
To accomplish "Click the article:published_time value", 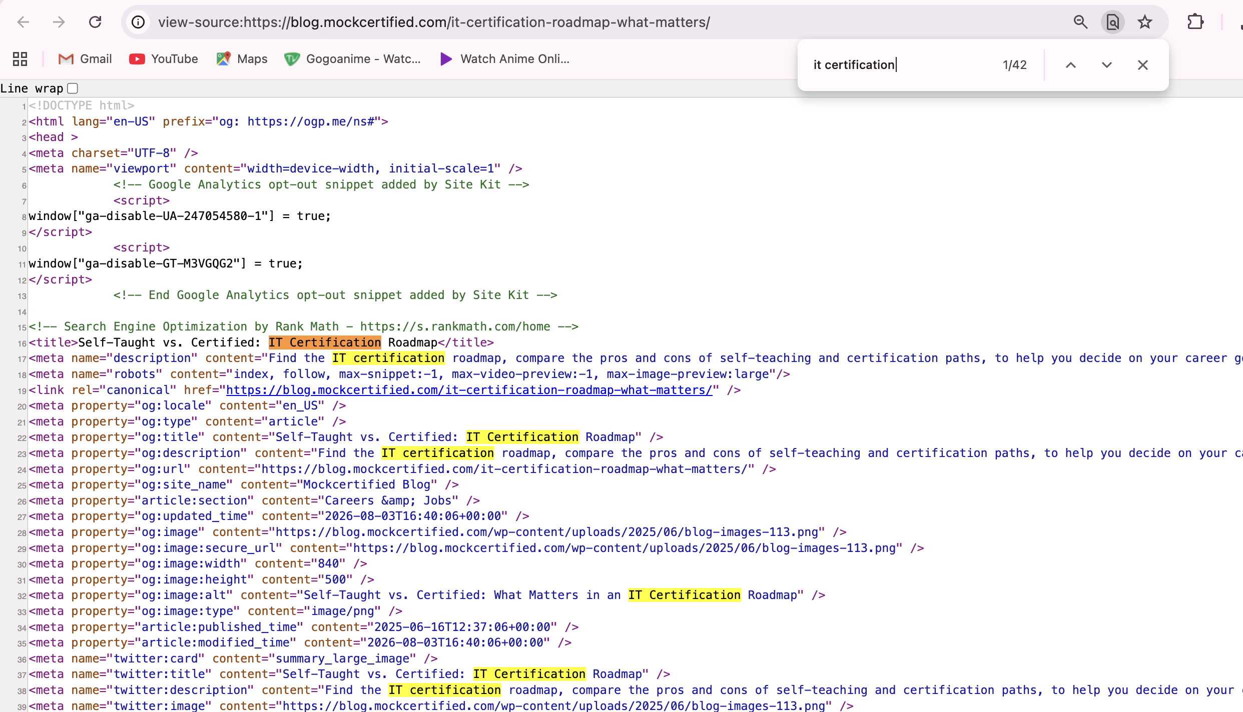I will pos(462,627).
